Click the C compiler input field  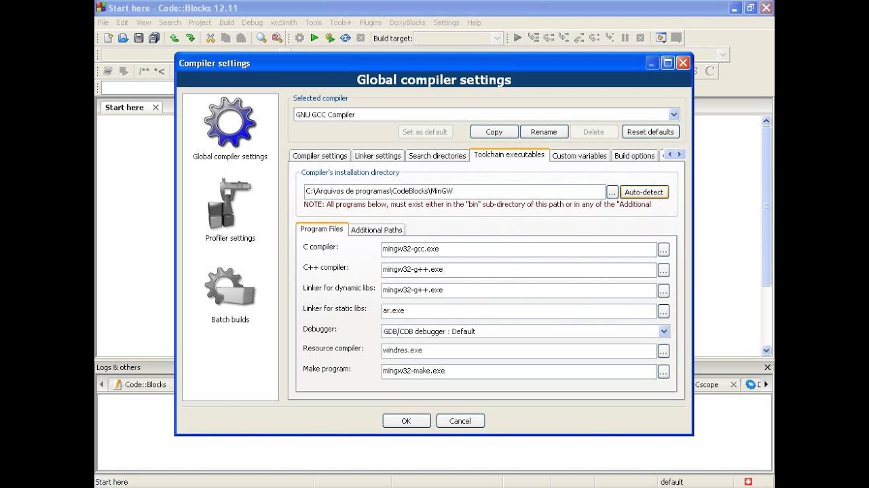click(519, 249)
